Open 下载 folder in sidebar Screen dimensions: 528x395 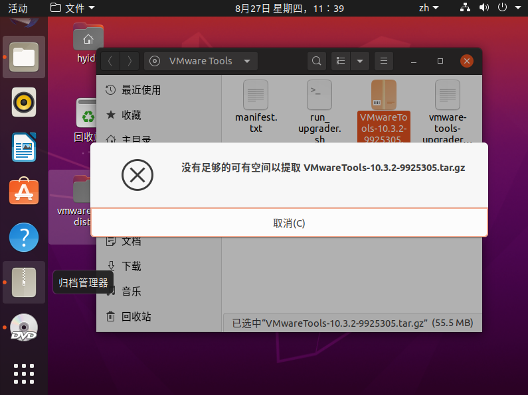click(159, 266)
